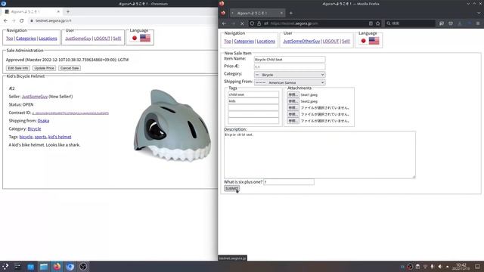Click the shark helmet product image
The image size is (484, 272).
click(172, 125)
